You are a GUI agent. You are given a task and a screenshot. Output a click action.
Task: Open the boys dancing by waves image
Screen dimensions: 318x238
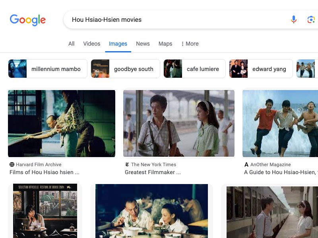coord(280,123)
